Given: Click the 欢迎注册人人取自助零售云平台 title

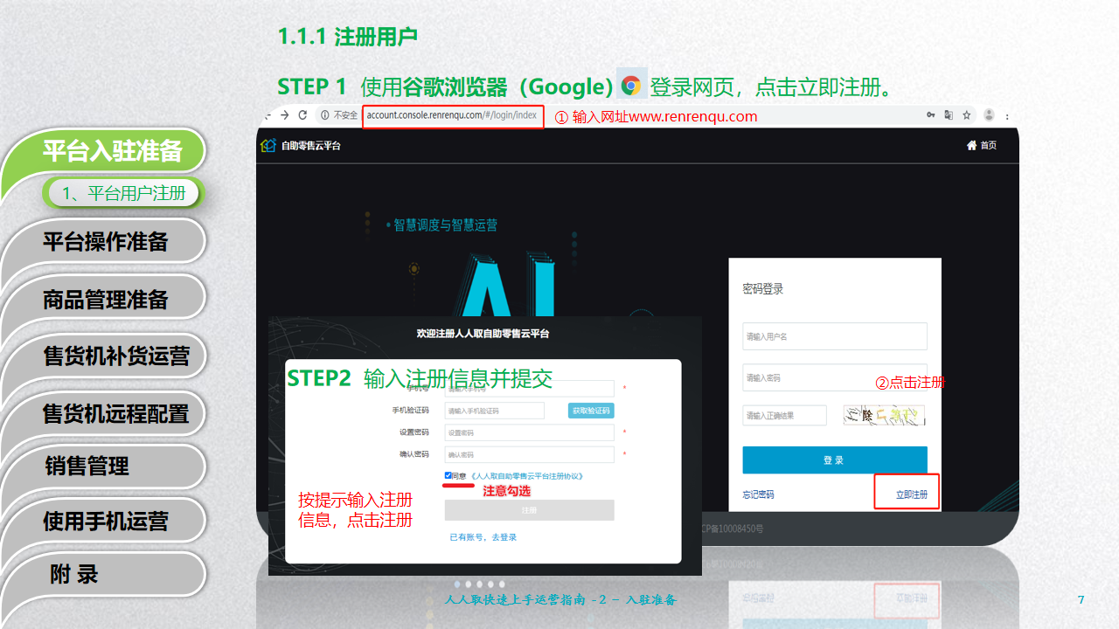Looking at the screenshot, I should [483, 334].
